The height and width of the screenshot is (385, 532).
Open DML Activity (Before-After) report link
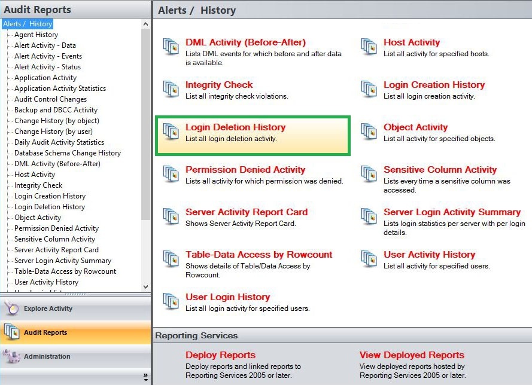245,42
